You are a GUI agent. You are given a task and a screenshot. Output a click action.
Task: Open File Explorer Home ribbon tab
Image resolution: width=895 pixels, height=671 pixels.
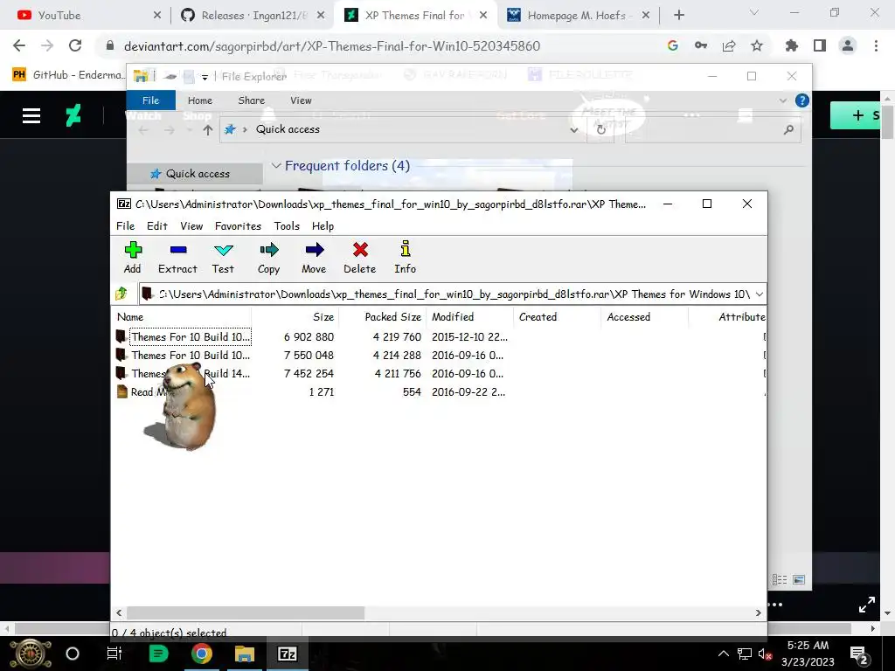pos(200,100)
